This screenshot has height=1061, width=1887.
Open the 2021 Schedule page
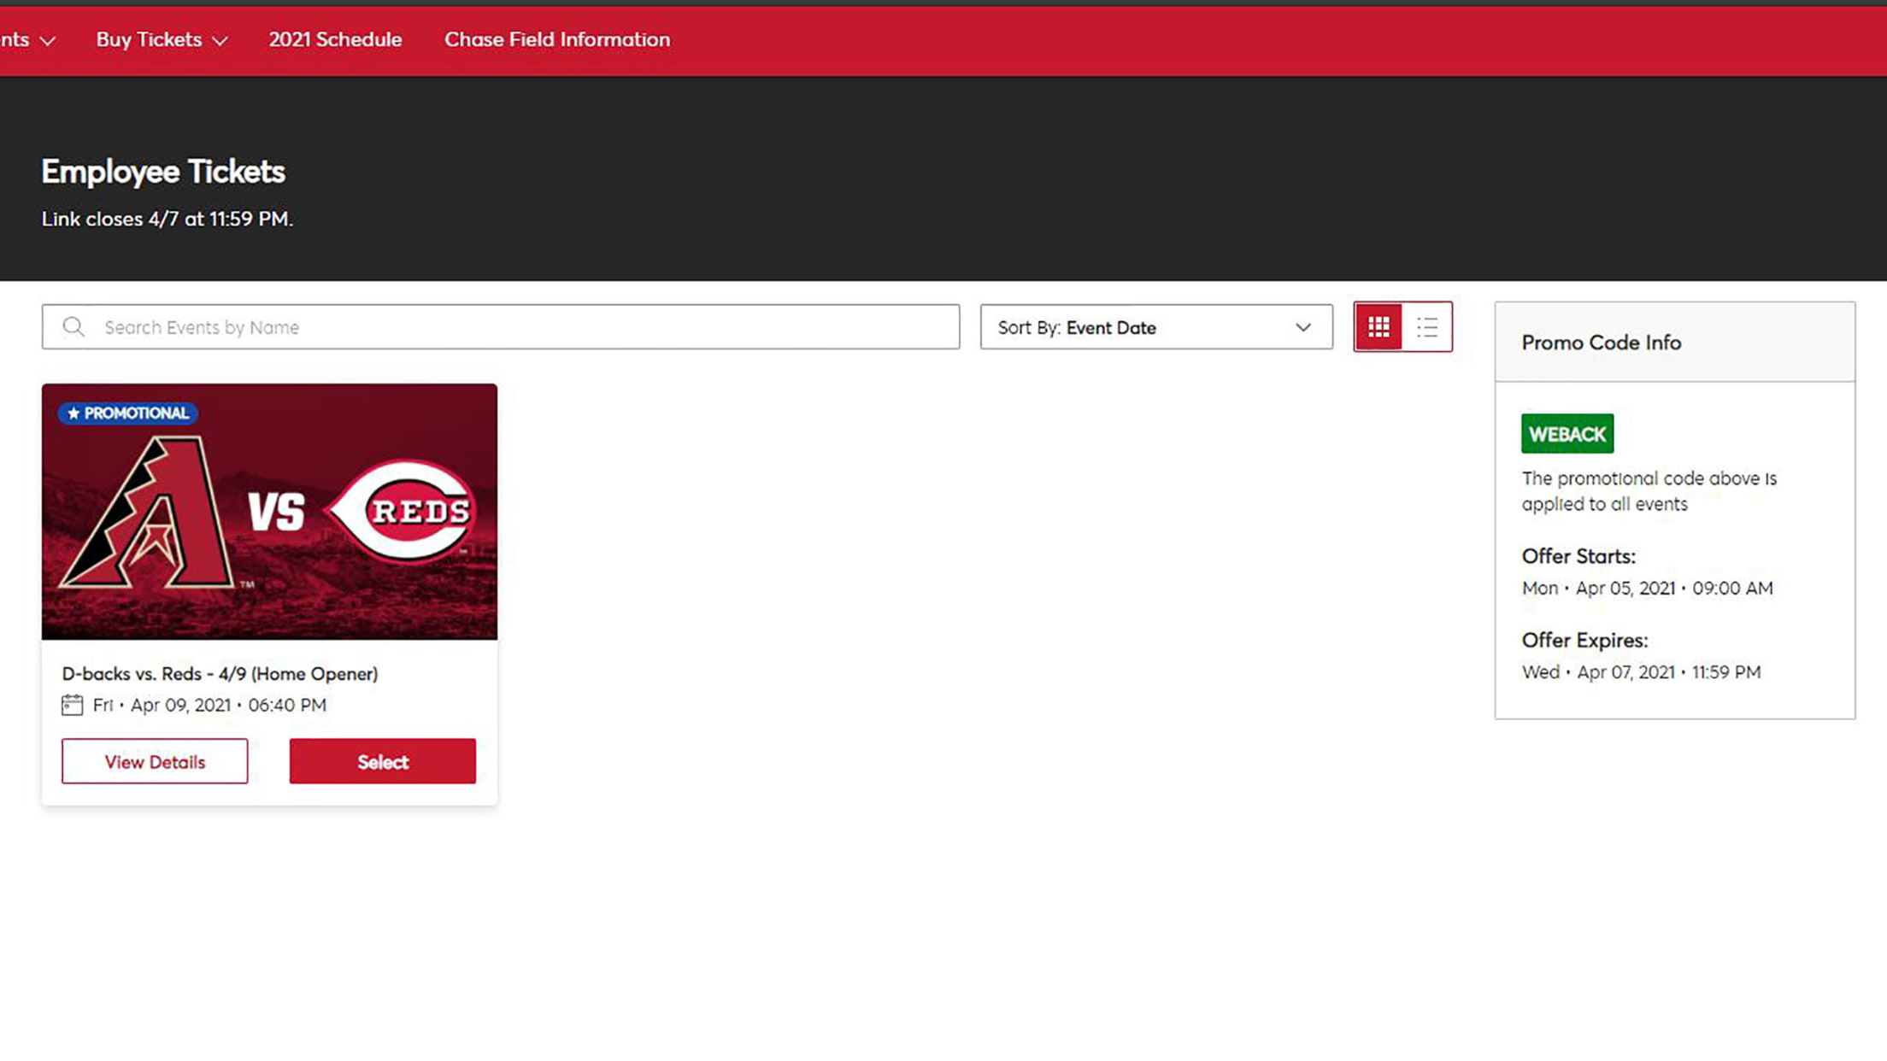335,39
